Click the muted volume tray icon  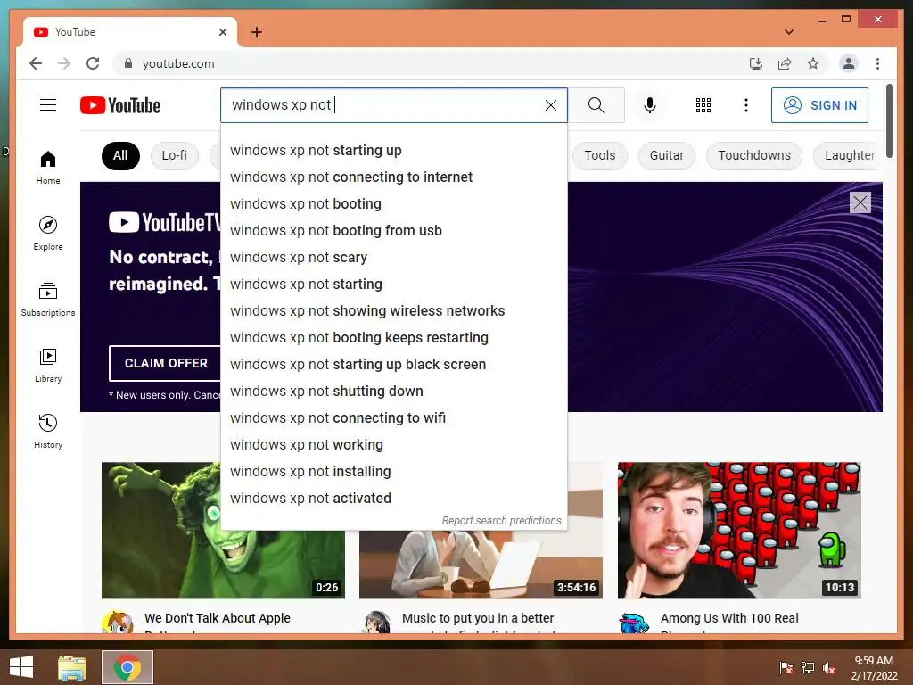coord(828,667)
